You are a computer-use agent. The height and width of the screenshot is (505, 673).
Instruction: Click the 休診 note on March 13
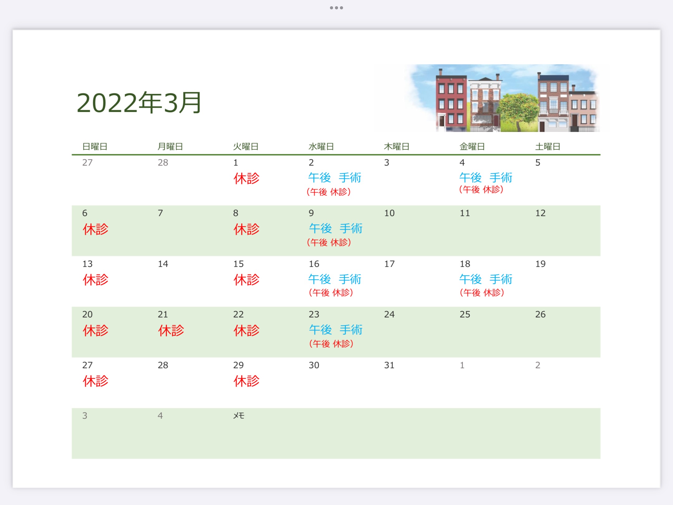pyautogui.click(x=95, y=280)
